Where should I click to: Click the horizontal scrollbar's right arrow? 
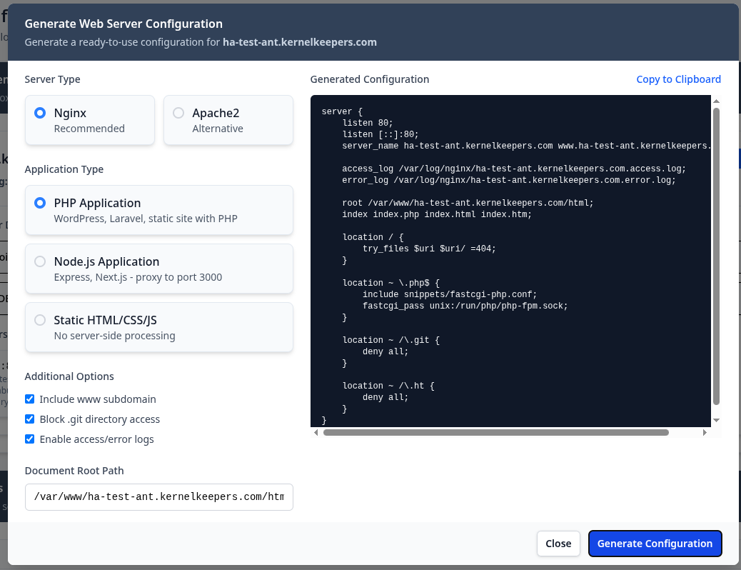pyautogui.click(x=705, y=432)
